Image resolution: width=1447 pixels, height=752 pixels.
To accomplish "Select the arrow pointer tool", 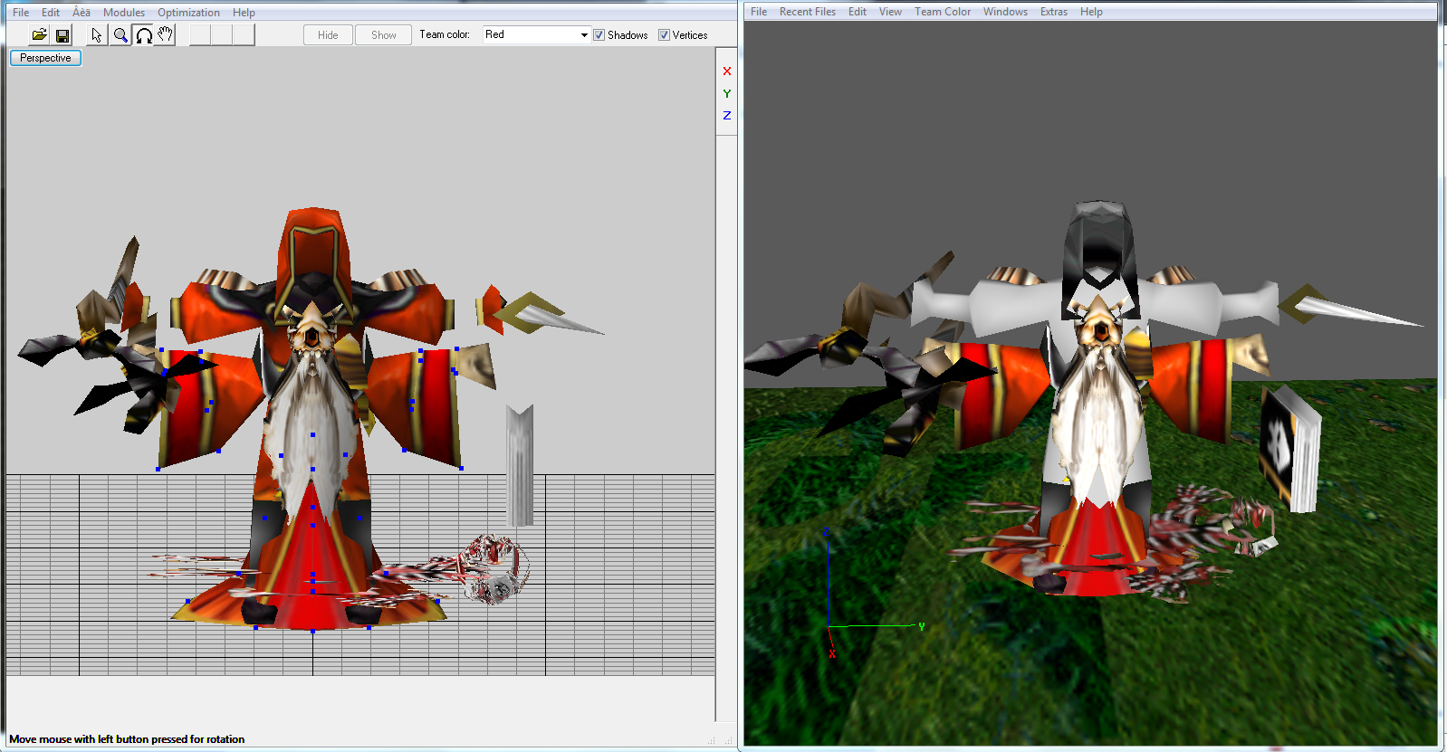I will 97,35.
